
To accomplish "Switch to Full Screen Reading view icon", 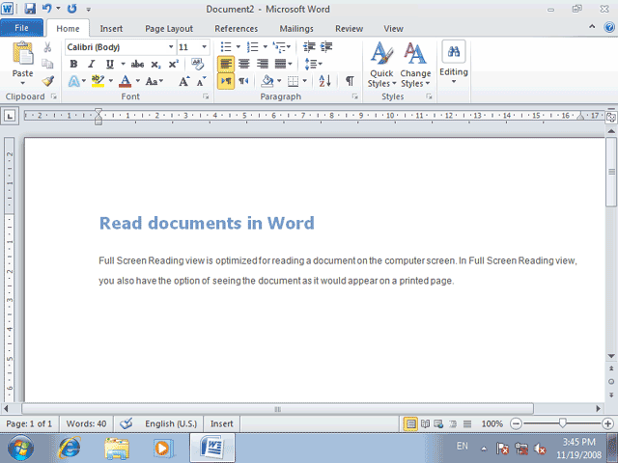I will (x=425, y=424).
